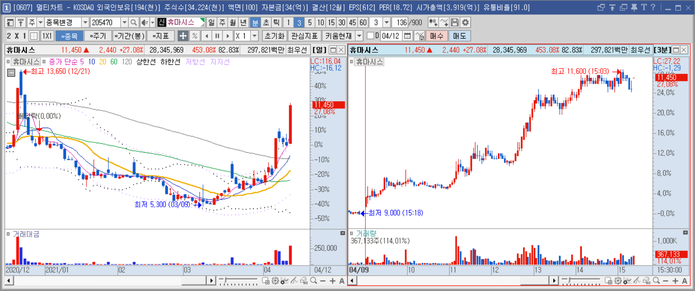This screenshot has height=291, width=695.
Task: Select the 월 monthly period button
Action: pos(233,22)
